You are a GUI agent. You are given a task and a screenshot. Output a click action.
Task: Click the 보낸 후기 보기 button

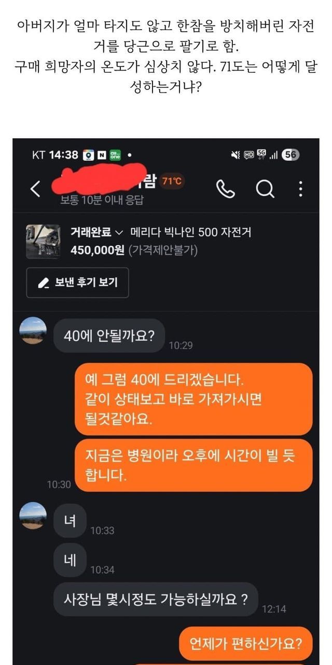point(77,283)
